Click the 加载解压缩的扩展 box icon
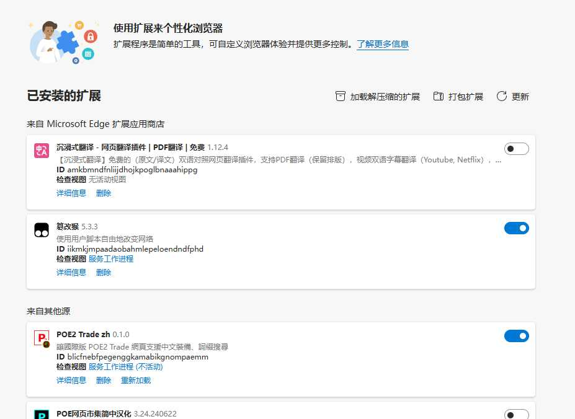The height and width of the screenshot is (419, 575). pyautogui.click(x=340, y=97)
